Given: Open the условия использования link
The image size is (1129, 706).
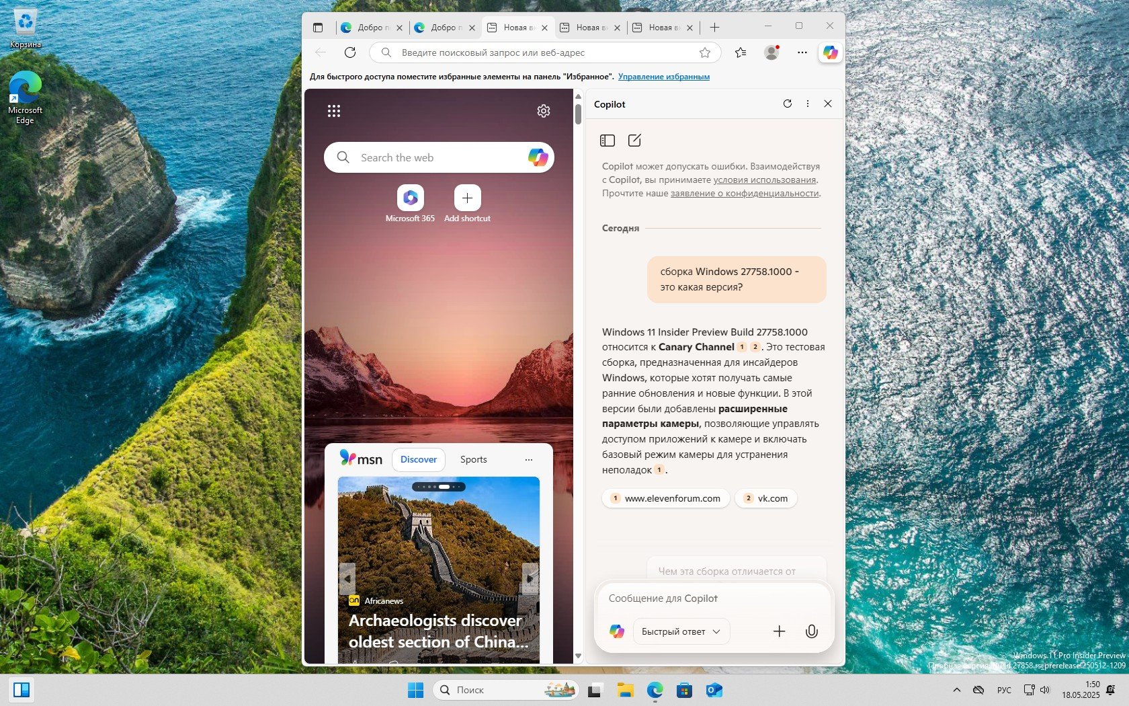Looking at the screenshot, I should (x=765, y=180).
